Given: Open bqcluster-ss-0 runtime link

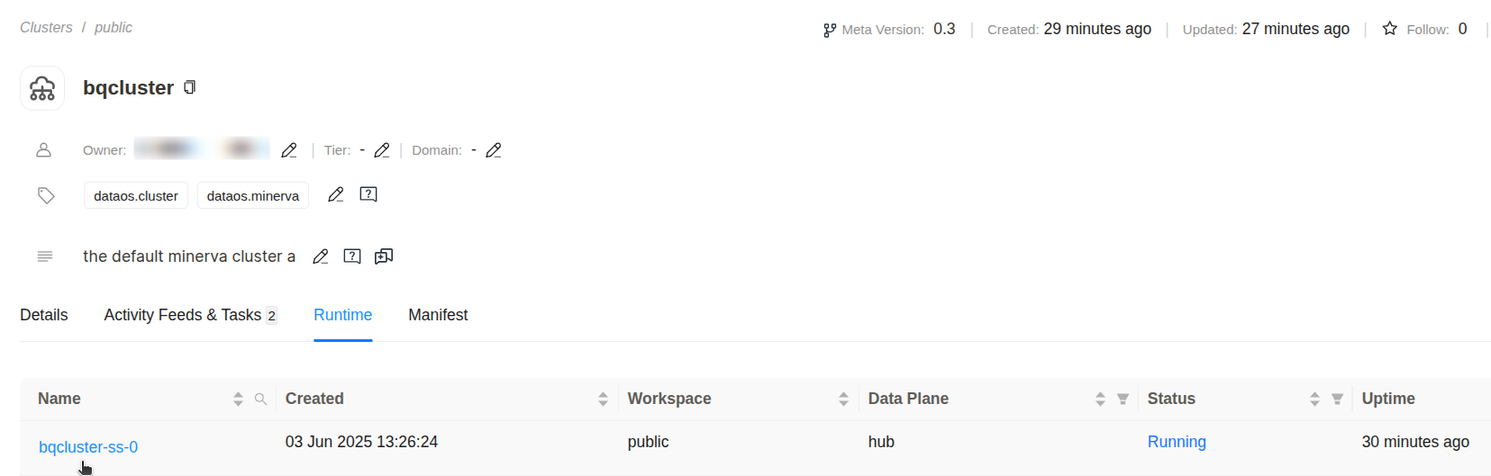Looking at the screenshot, I should pyautogui.click(x=88, y=447).
